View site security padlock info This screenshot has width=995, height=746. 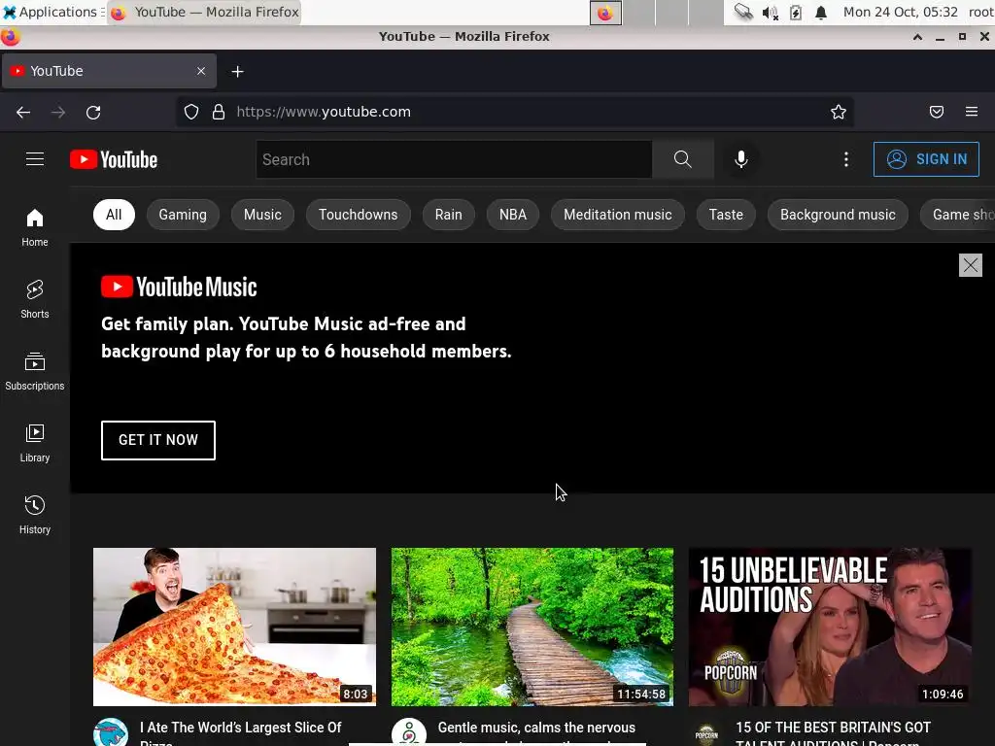(x=219, y=113)
